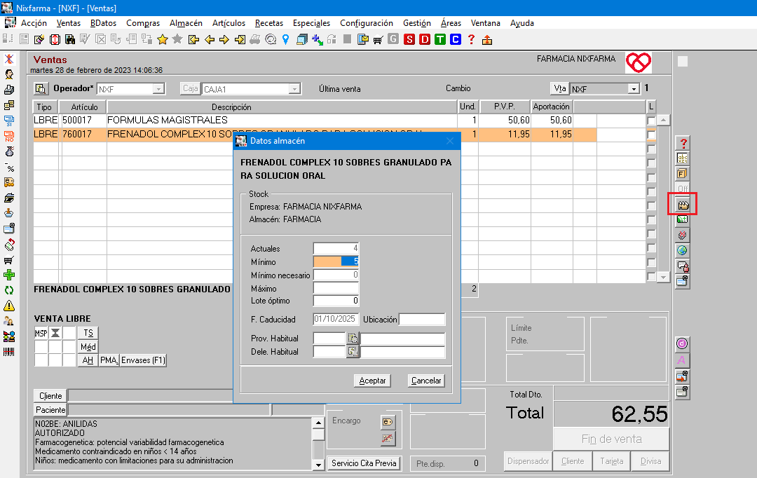Click the Paciente button
This screenshot has height=478, width=757.
(50, 410)
